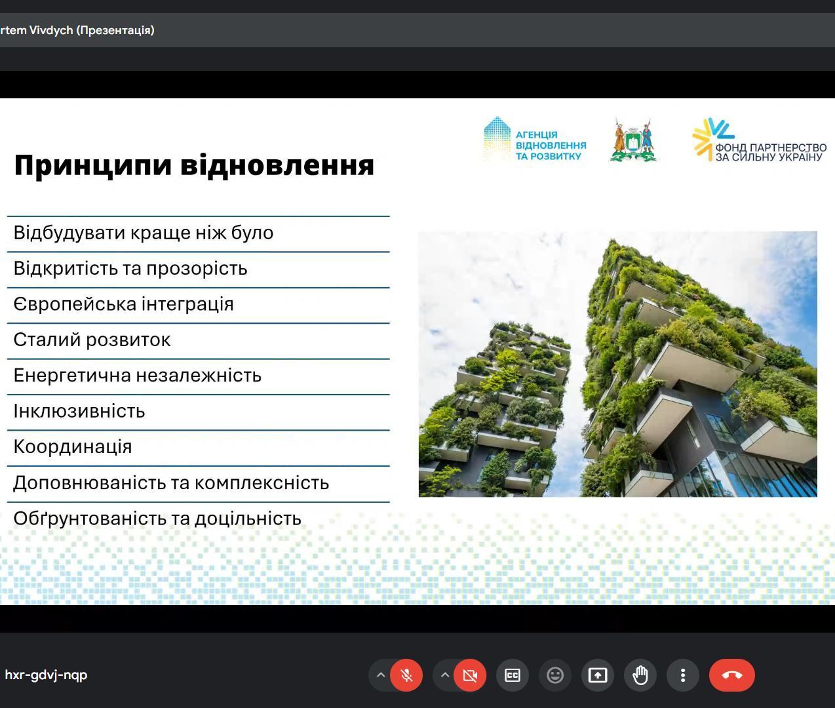Hang up using the red end call icon
The height and width of the screenshot is (708, 835).
731,675
